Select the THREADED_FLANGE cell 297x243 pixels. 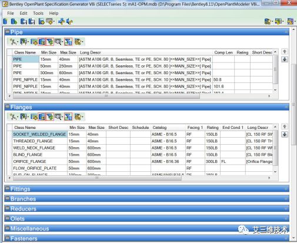coord(39,141)
